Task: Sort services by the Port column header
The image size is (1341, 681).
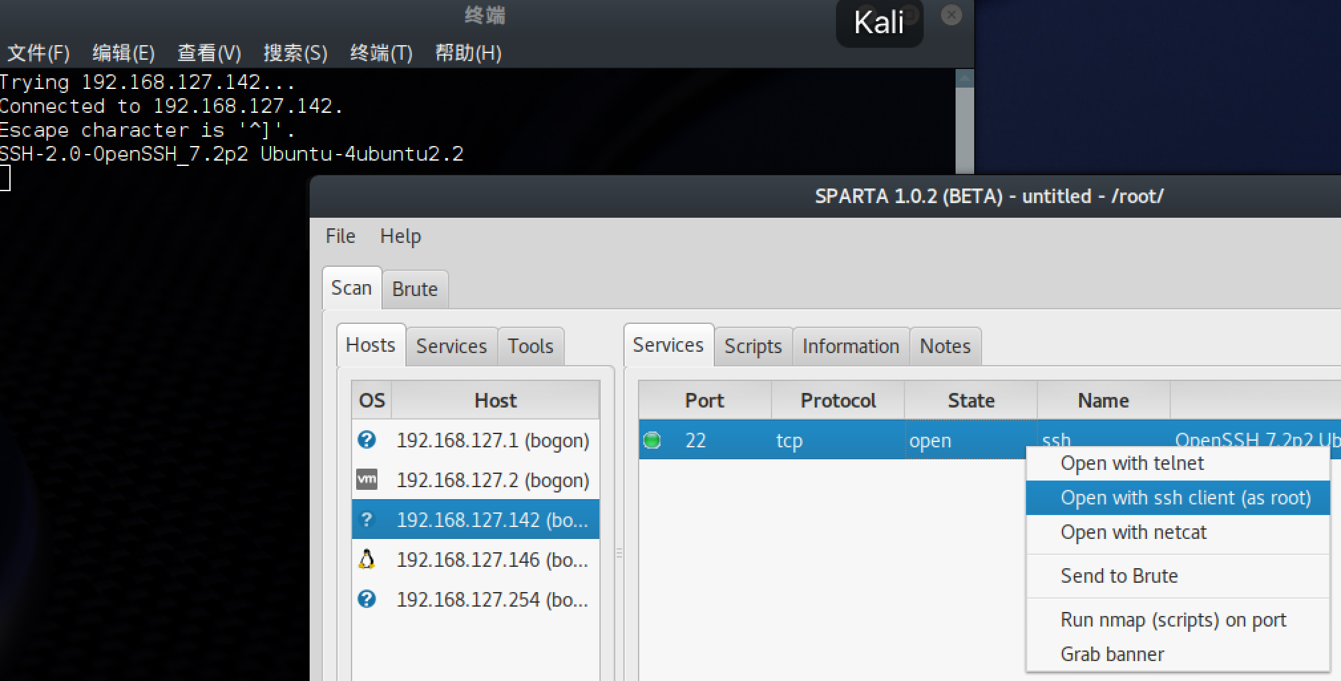Action: tap(705, 400)
